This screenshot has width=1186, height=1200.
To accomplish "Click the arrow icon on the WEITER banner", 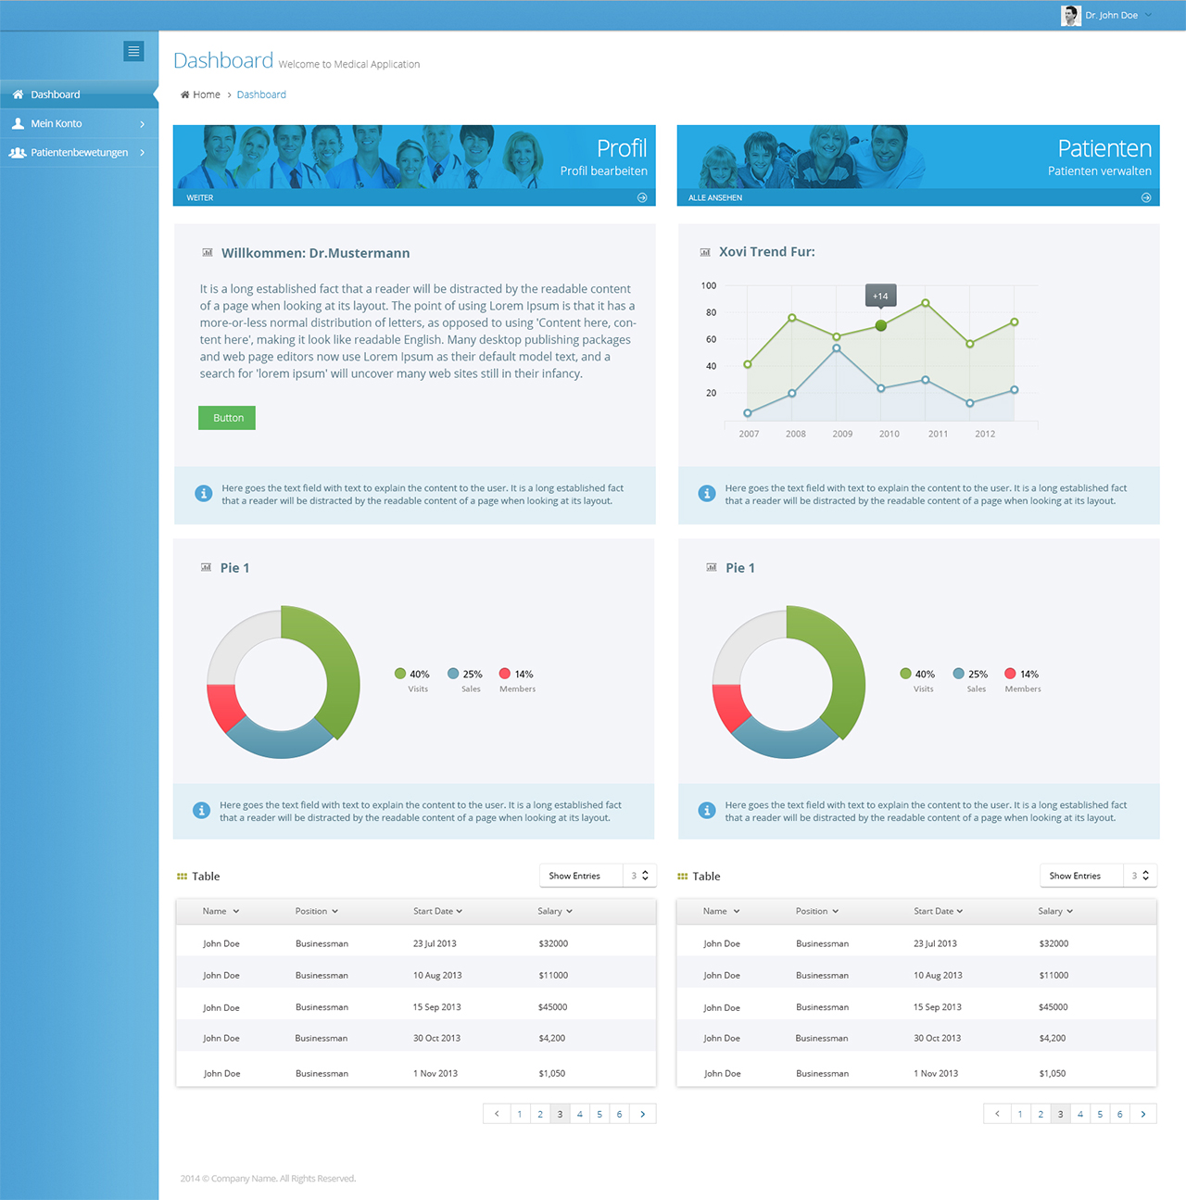I will [x=641, y=197].
